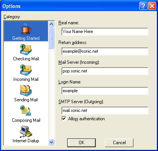Screen dimensions: 158x151
Task: Click the SMTP Server (Outgoing) label
Action: [x=81, y=102]
